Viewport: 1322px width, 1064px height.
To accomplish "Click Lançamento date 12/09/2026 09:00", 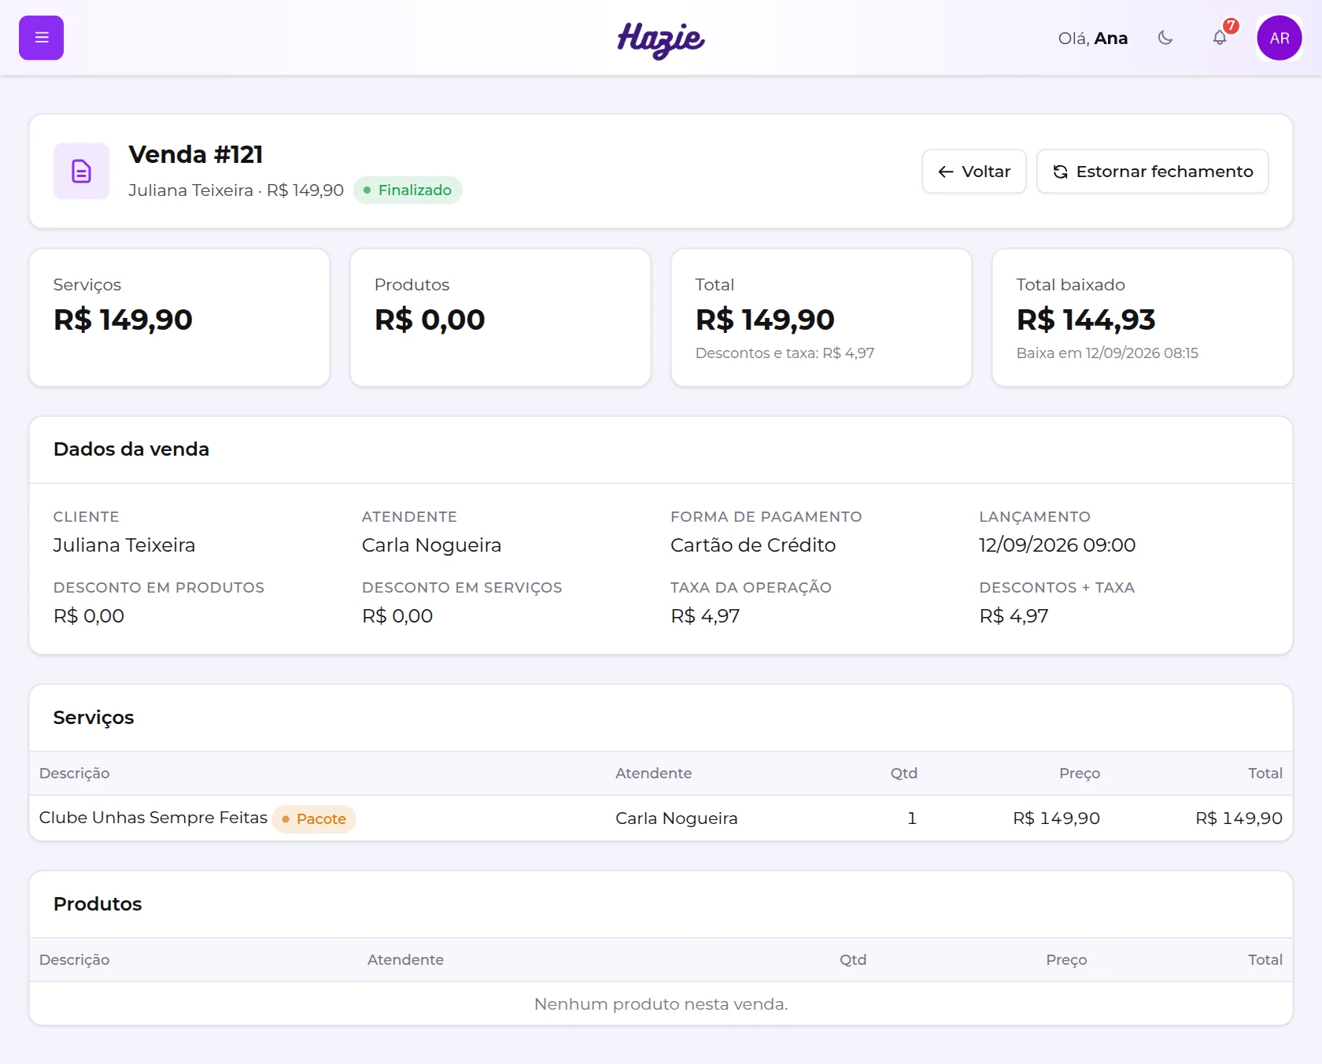I will click(1057, 545).
